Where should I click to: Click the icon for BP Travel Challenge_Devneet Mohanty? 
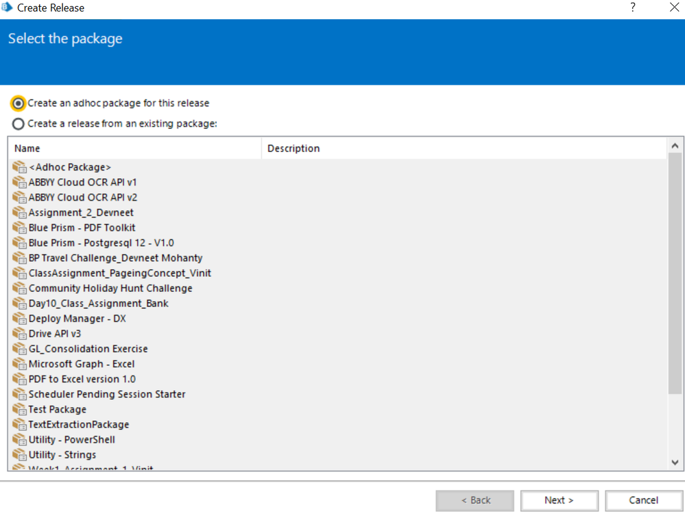pyautogui.click(x=20, y=258)
